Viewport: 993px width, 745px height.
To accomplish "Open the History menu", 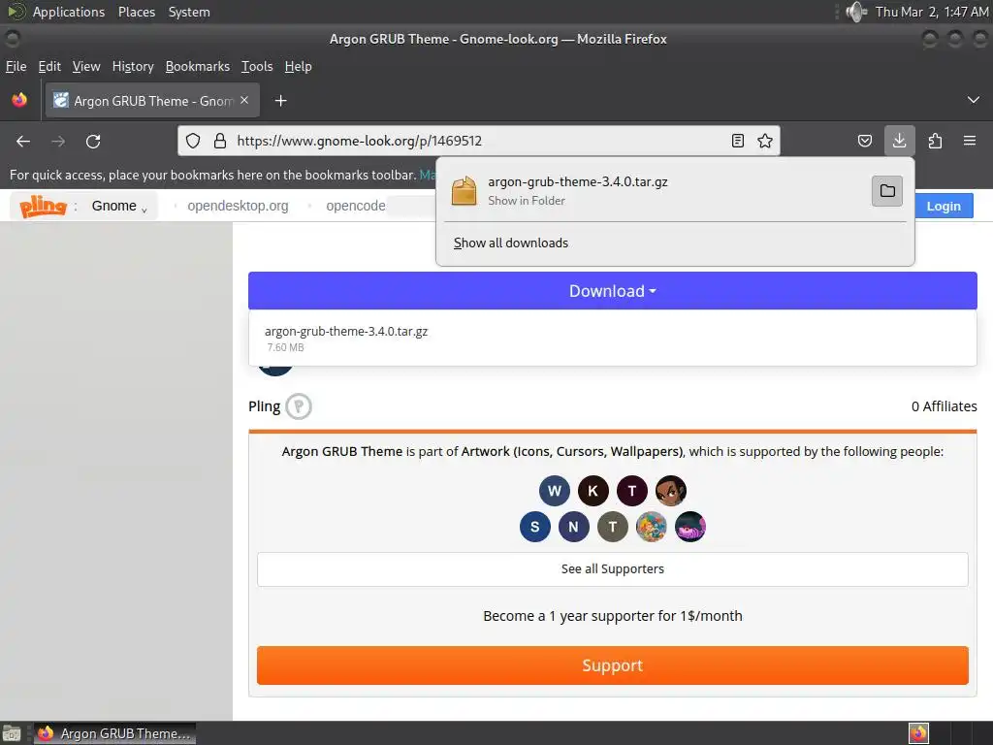I will (133, 67).
